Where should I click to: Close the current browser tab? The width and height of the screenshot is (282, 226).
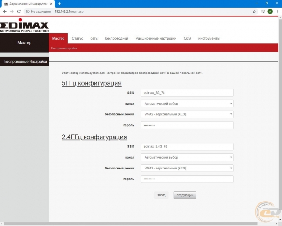pyautogui.click(x=51, y=4)
